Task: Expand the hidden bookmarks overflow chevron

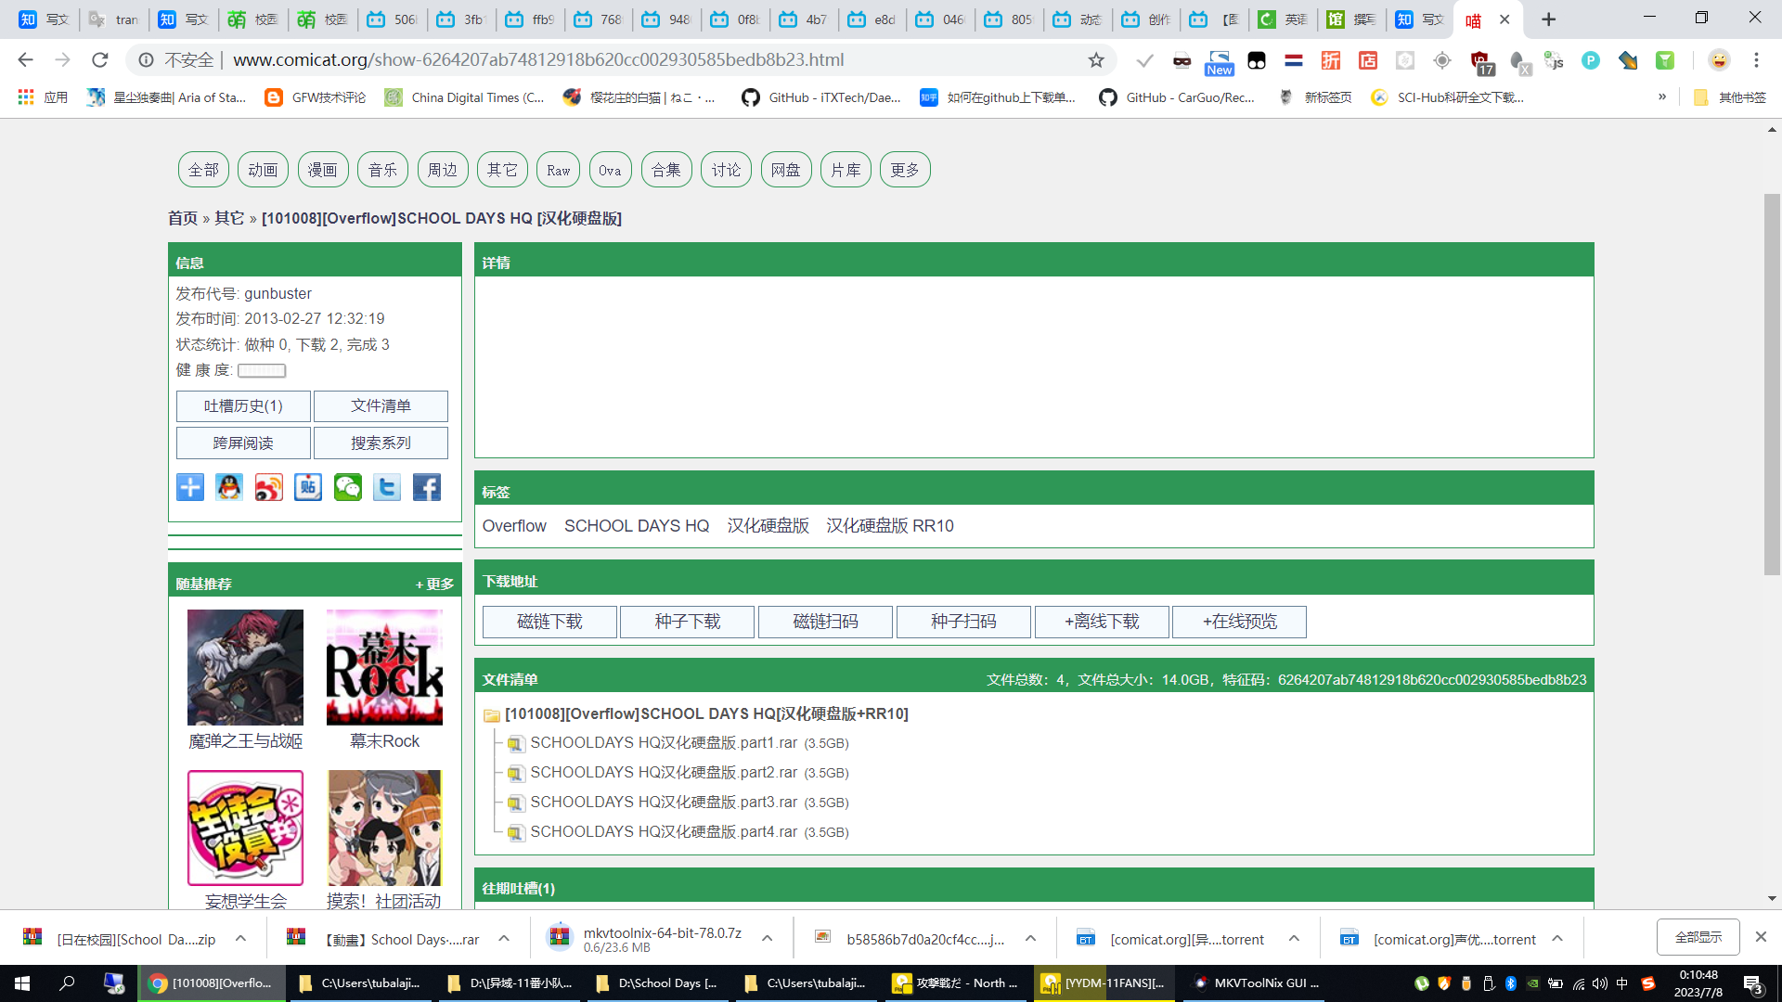Action: click(1662, 96)
